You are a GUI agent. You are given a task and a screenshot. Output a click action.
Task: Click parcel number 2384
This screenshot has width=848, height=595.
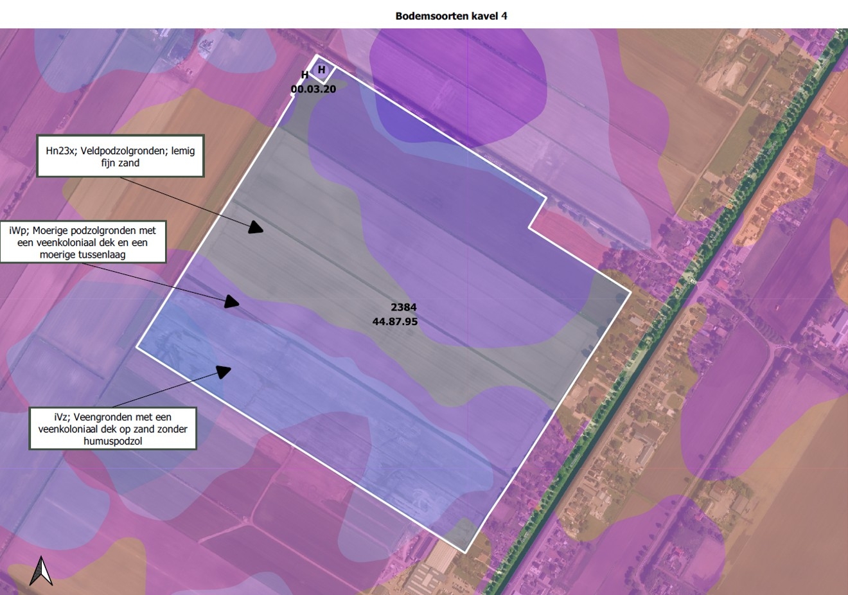pyautogui.click(x=403, y=307)
